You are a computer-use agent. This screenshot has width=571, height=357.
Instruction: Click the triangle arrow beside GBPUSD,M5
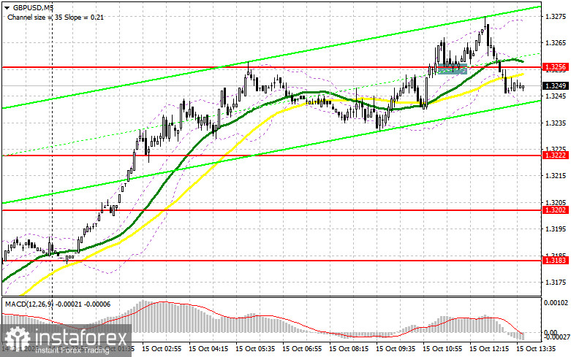click(7, 7)
